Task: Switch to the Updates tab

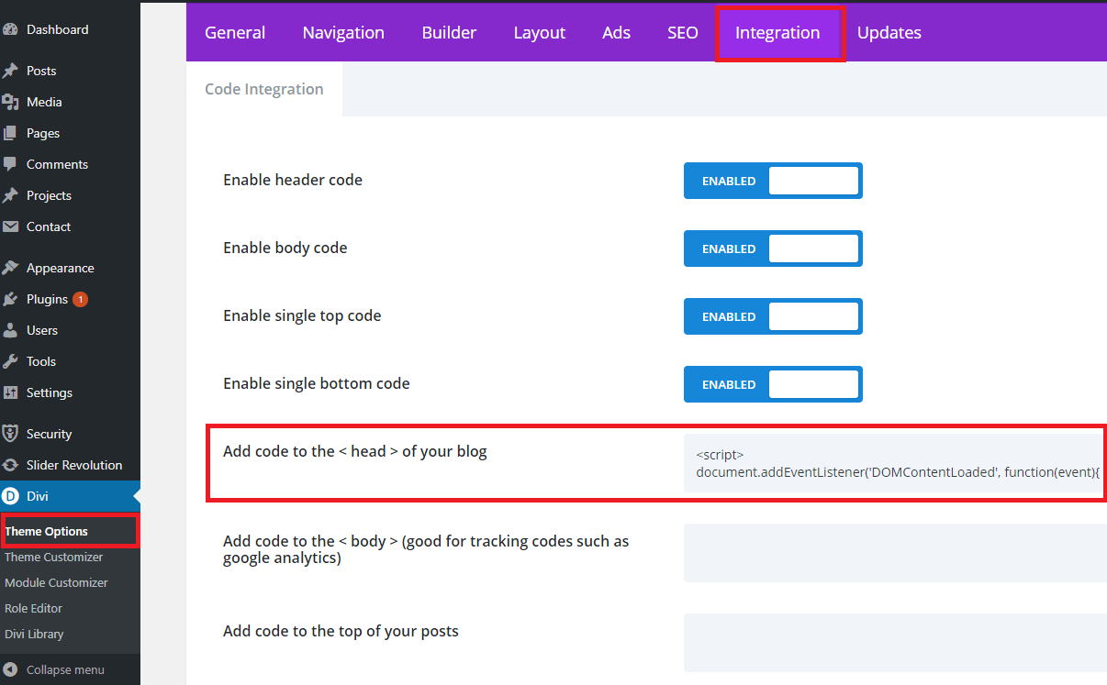Action: [x=889, y=32]
